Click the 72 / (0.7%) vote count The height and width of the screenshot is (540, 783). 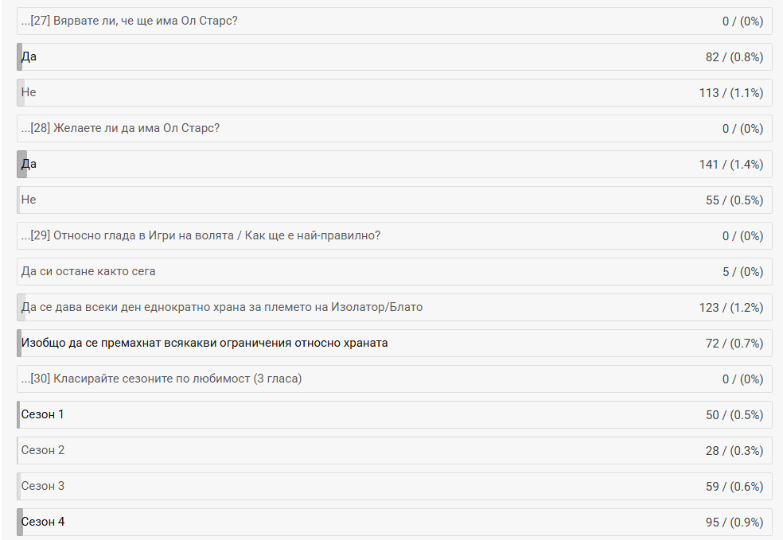(x=734, y=343)
